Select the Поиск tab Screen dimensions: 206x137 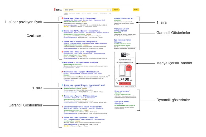(66, 13)
